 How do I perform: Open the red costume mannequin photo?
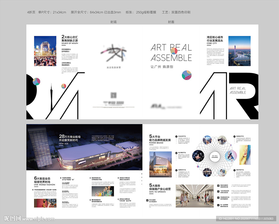(45, 203)
